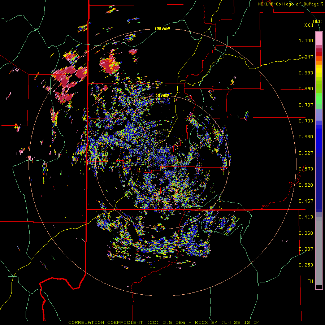
Task: Select the 0.680 scale value
Action: coord(306,137)
